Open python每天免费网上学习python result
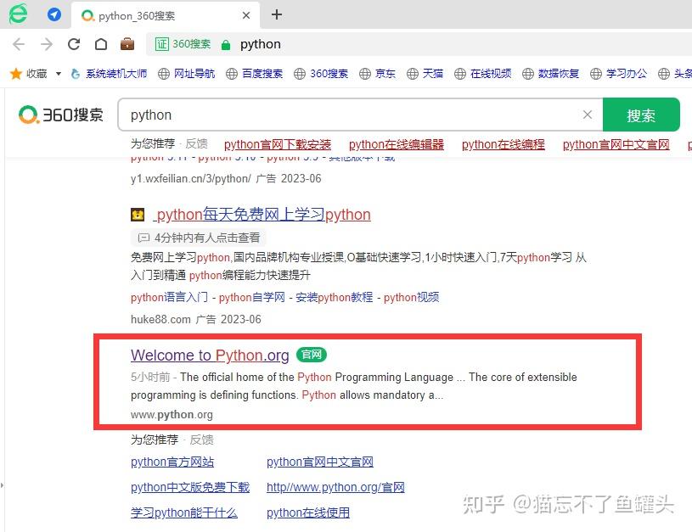 [x=263, y=215]
